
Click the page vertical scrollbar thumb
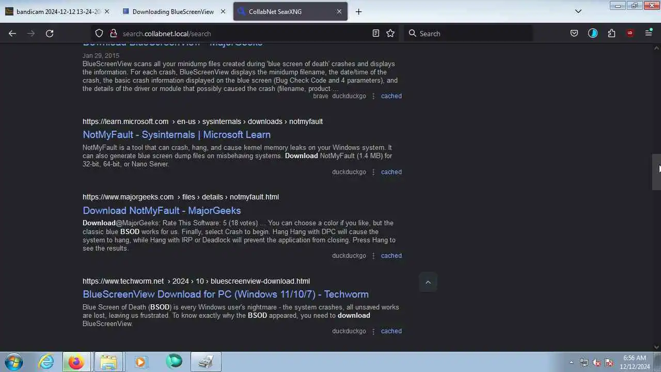[656, 172]
